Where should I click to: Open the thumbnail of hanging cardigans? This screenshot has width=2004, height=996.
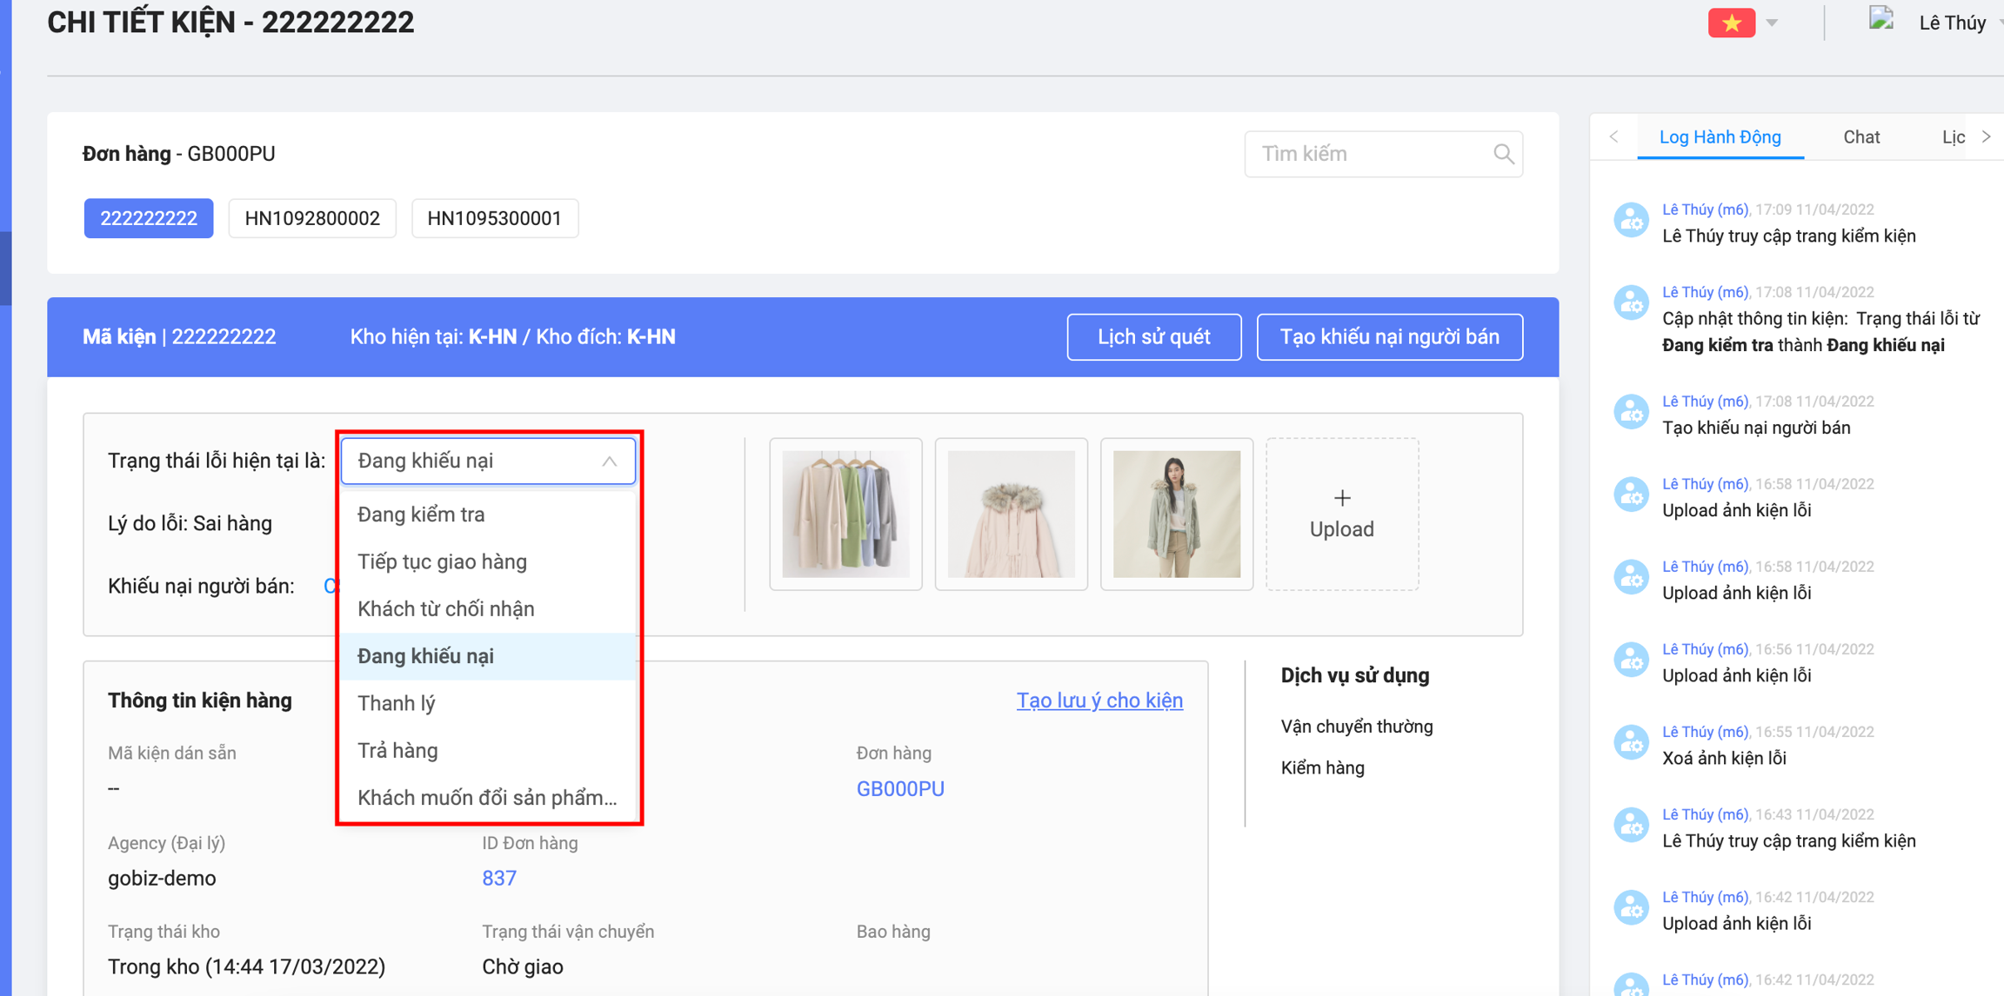tap(845, 514)
